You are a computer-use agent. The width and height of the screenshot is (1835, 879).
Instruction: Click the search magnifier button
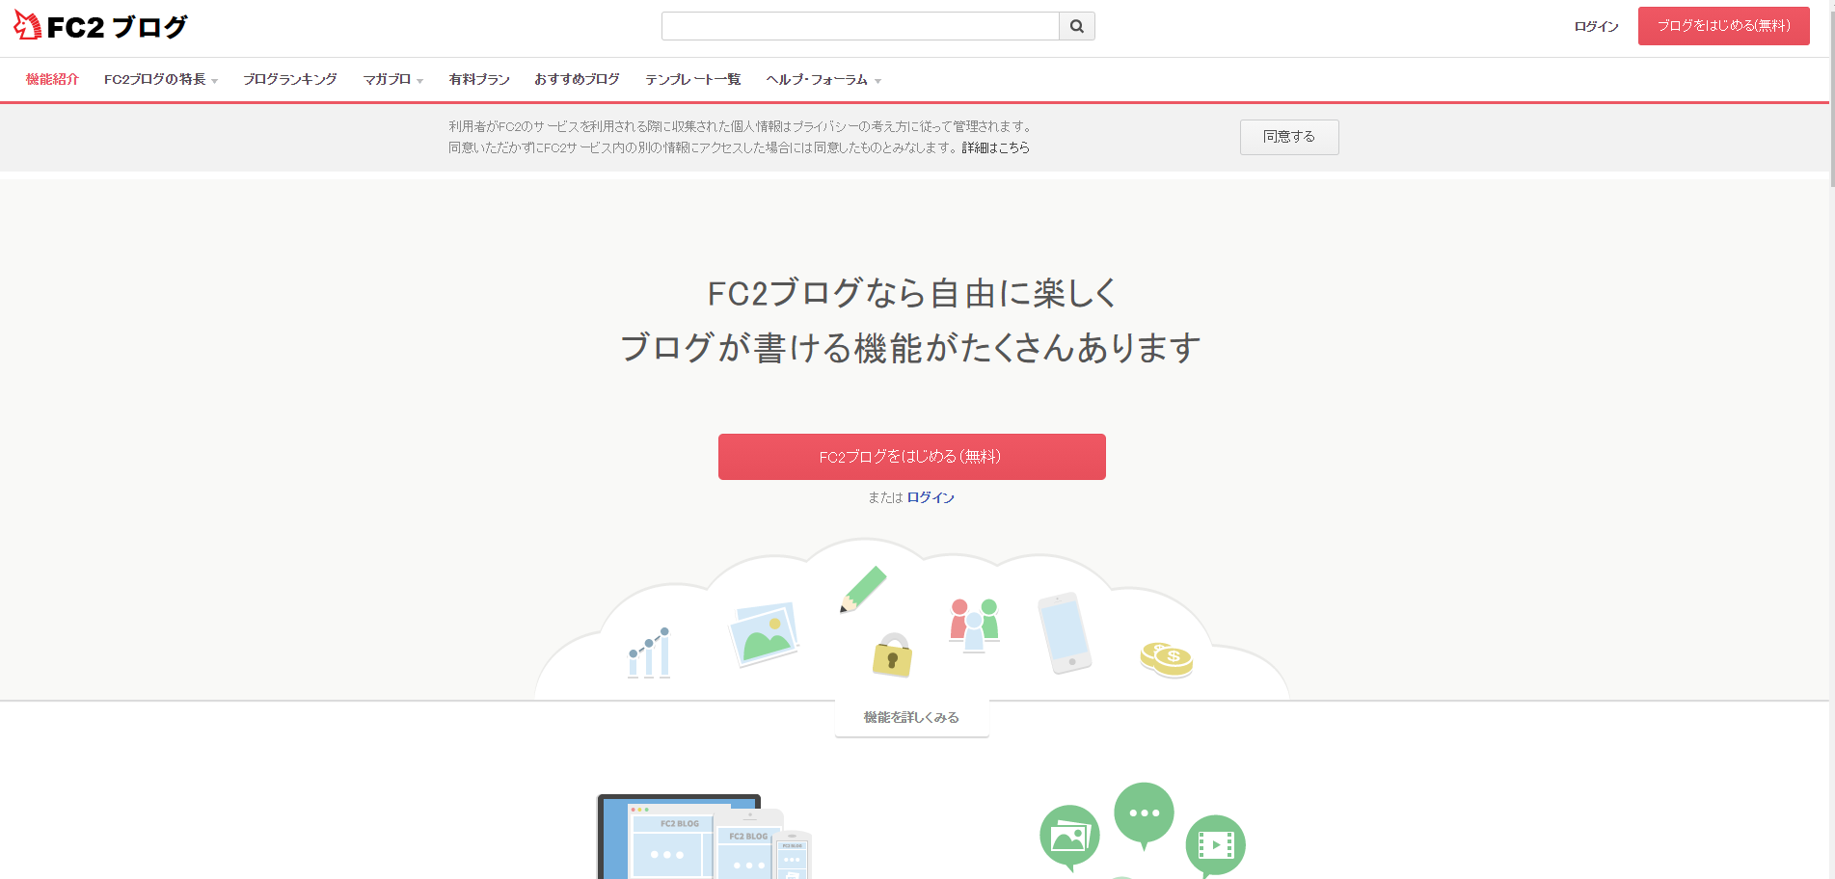[x=1077, y=26]
